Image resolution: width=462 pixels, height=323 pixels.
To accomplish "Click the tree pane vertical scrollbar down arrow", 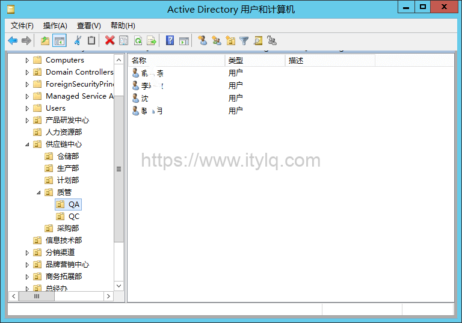I will (x=119, y=286).
